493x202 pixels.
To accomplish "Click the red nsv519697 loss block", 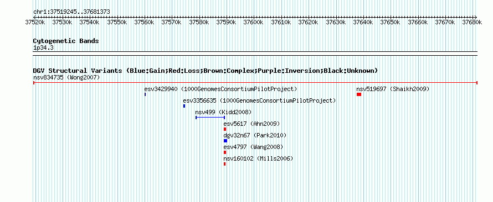I will [x=359, y=94].
